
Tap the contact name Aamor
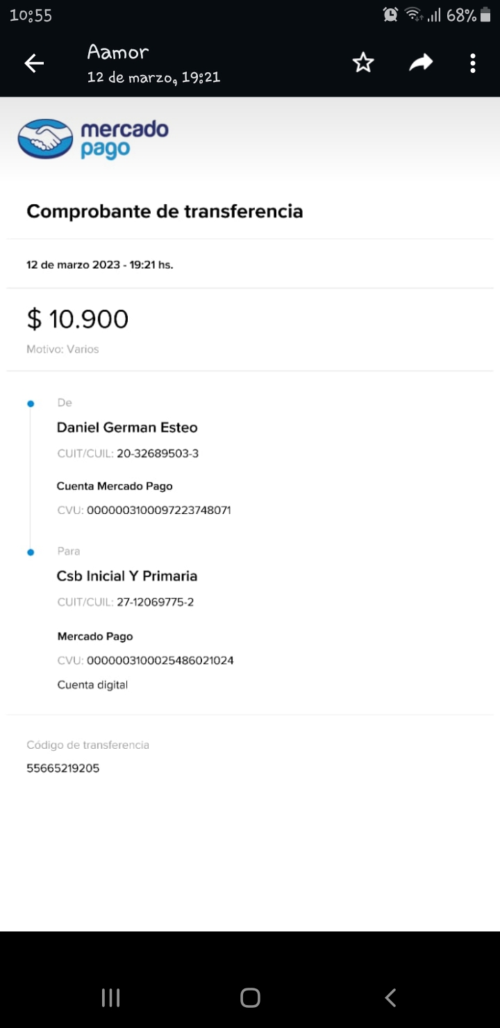point(118,52)
